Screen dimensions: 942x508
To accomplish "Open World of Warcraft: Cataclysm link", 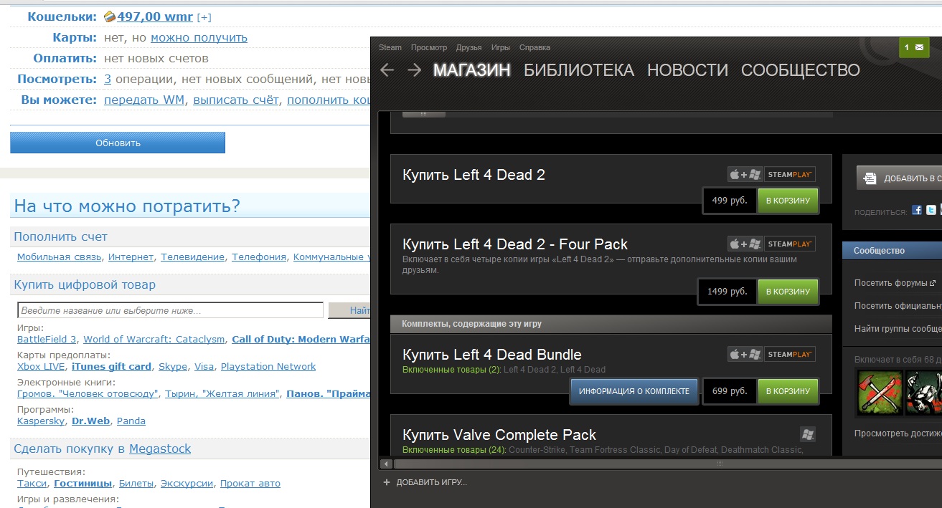I will 154,339.
